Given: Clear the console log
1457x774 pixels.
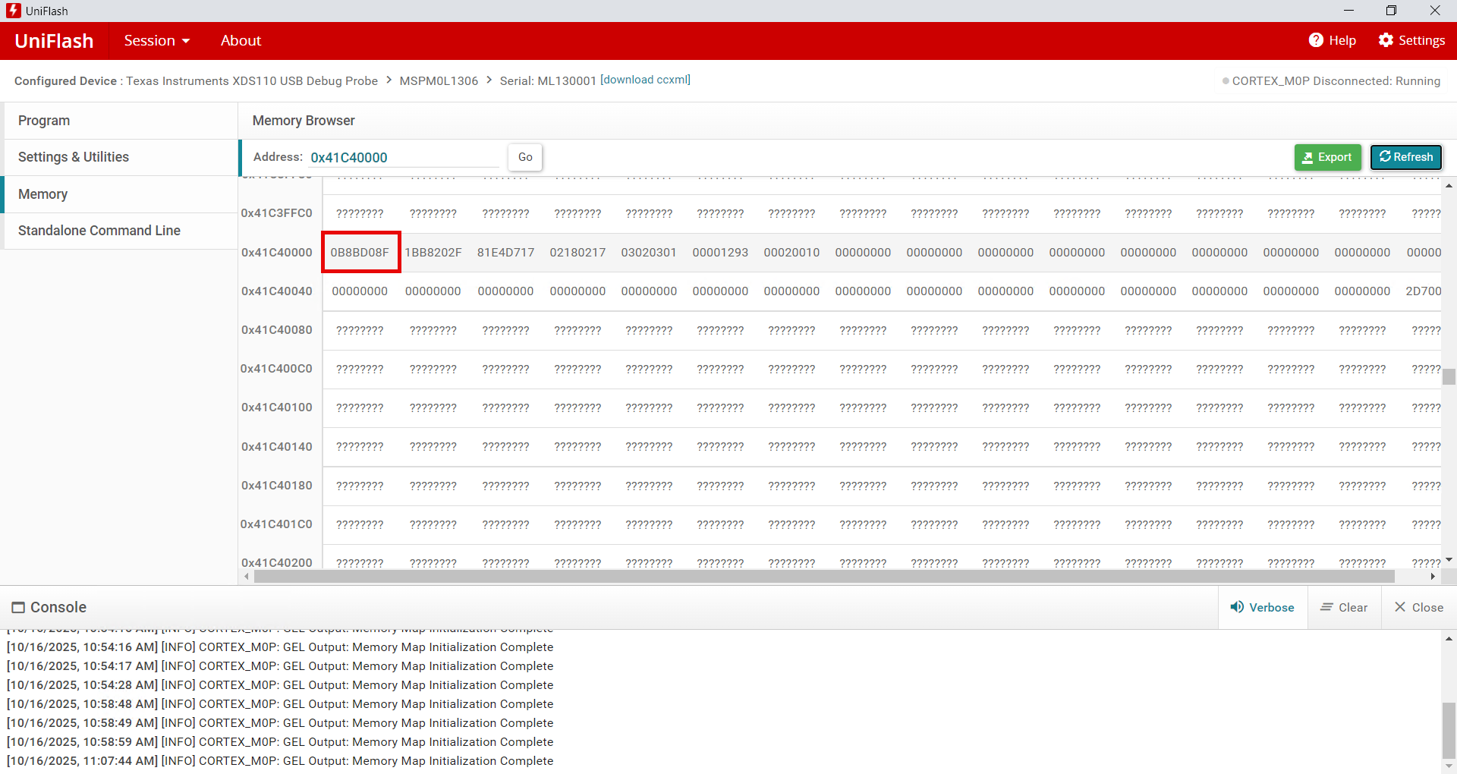Looking at the screenshot, I should point(1344,607).
